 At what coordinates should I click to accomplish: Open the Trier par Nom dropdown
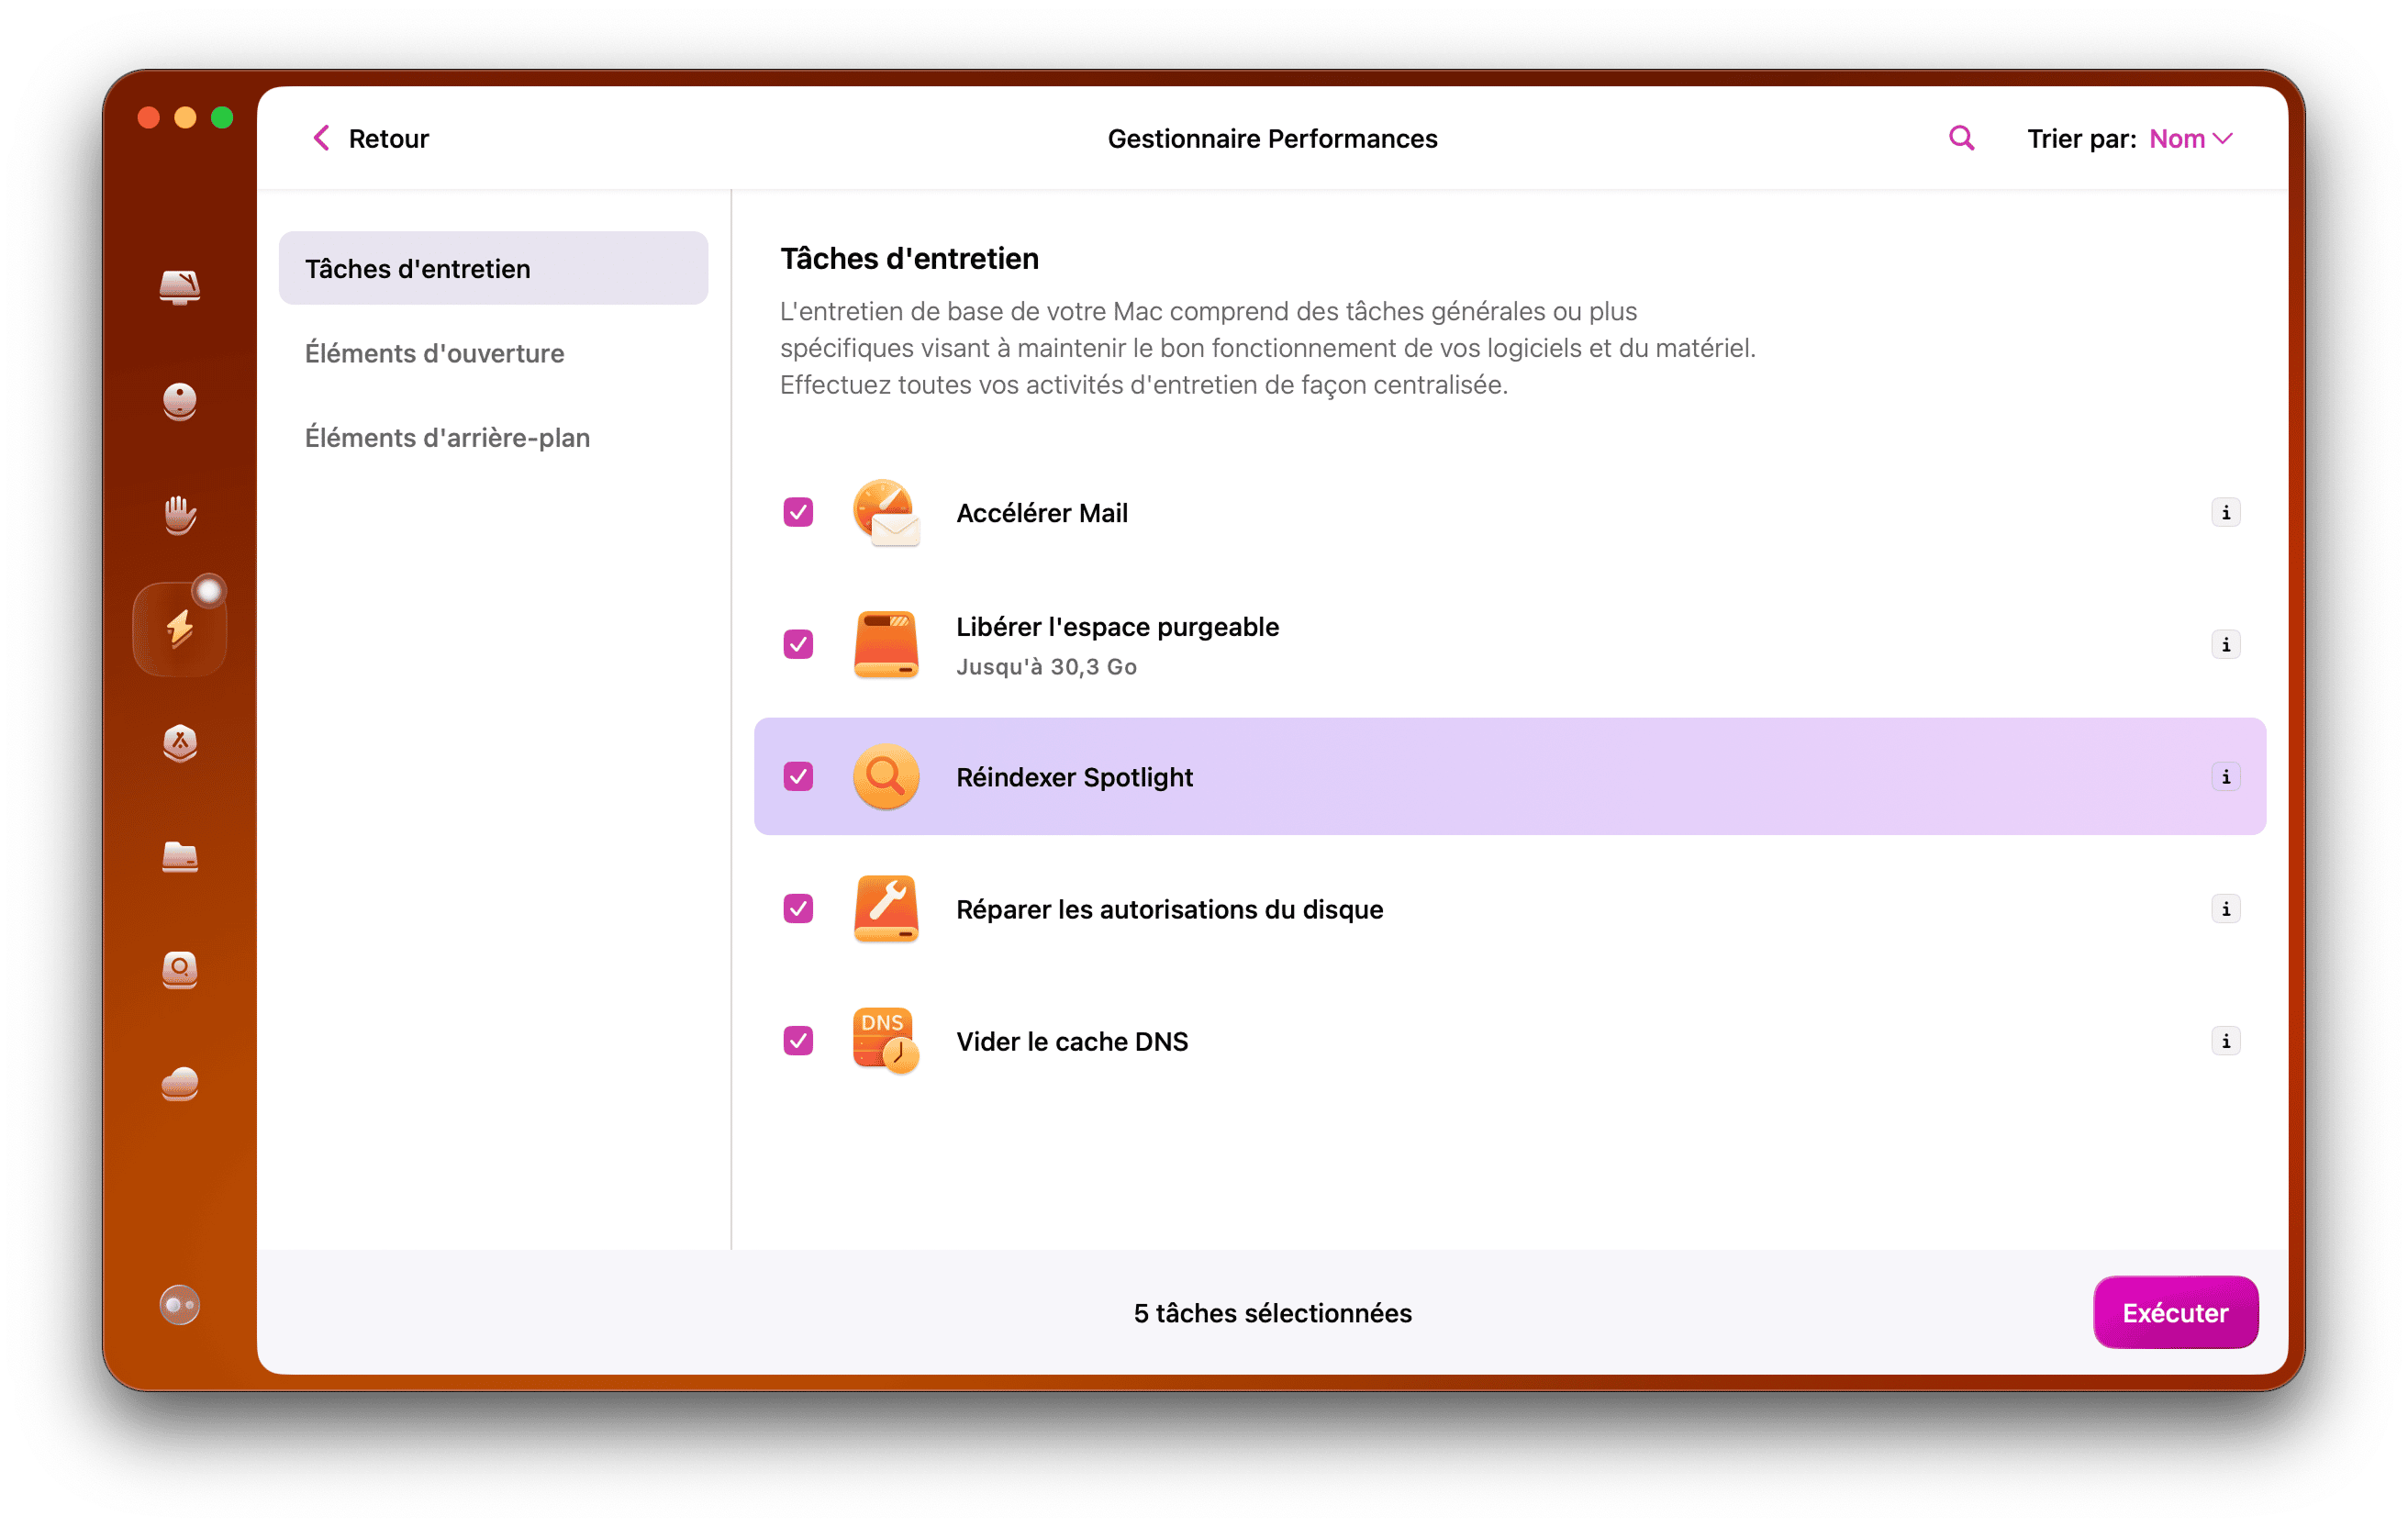click(x=2190, y=138)
